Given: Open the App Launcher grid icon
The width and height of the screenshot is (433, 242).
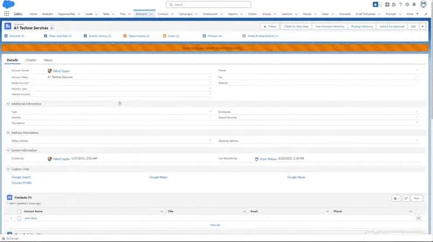Looking at the screenshot, I should tap(7, 13).
